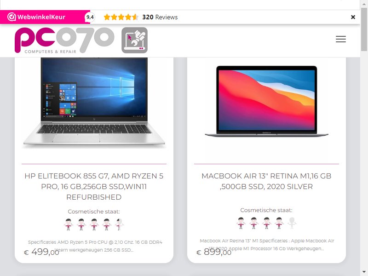Click the 9,4 rating score bubble

coord(90,17)
